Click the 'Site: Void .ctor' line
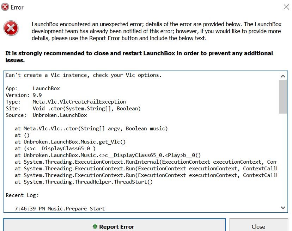This screenshot has height=231, width=292. pyautogui.click(x=73, y=109)
